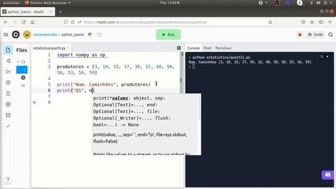Open the lucianalourdes user avatar
Viewport: 336px width, 189px height.
(27, 35)
